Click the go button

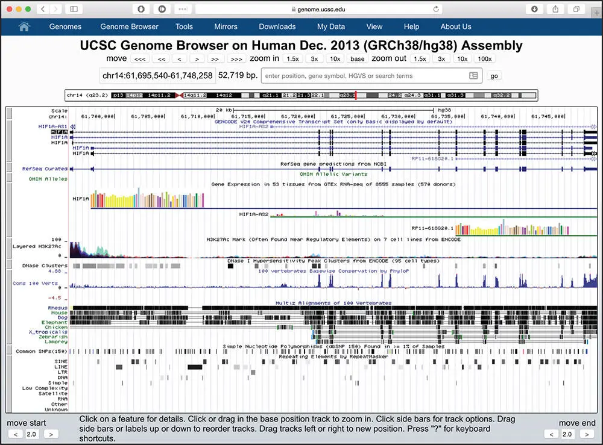494,76
